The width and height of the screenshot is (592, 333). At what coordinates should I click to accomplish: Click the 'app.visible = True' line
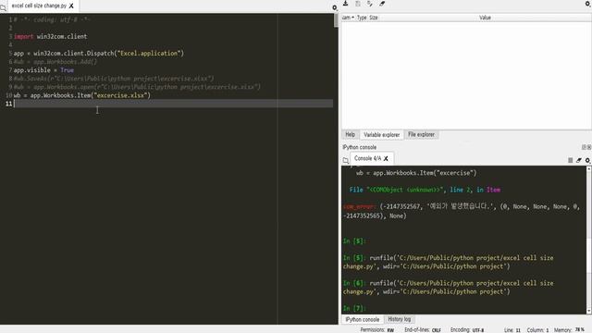click(43, 70)
